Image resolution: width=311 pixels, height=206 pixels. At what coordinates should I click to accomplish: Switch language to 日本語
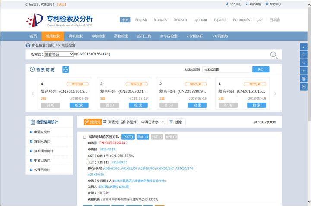point(275,20)
